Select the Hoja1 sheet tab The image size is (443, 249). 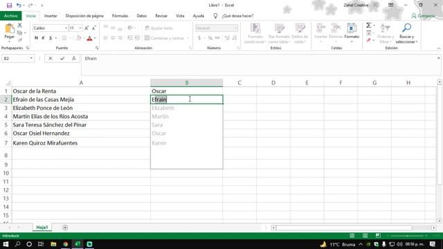(42, 228)
